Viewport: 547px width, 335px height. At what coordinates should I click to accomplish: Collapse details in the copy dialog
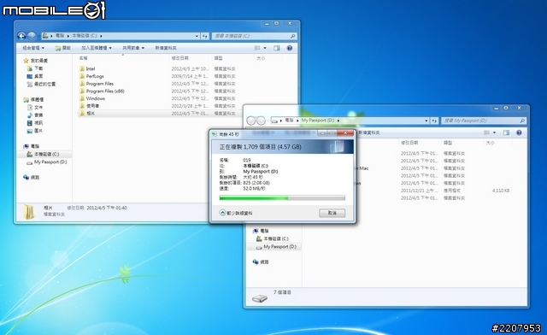point(236,213)
